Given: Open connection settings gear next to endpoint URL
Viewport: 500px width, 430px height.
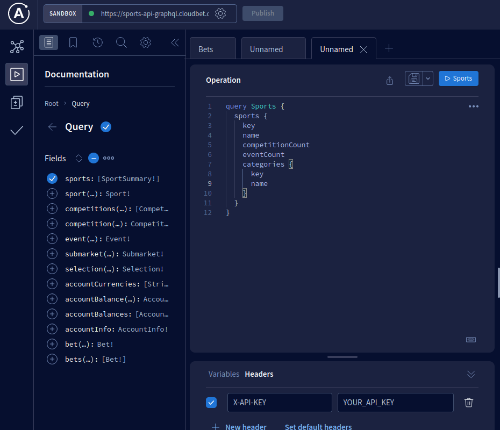Looking at the screenshot, I should tap(220, 13).
